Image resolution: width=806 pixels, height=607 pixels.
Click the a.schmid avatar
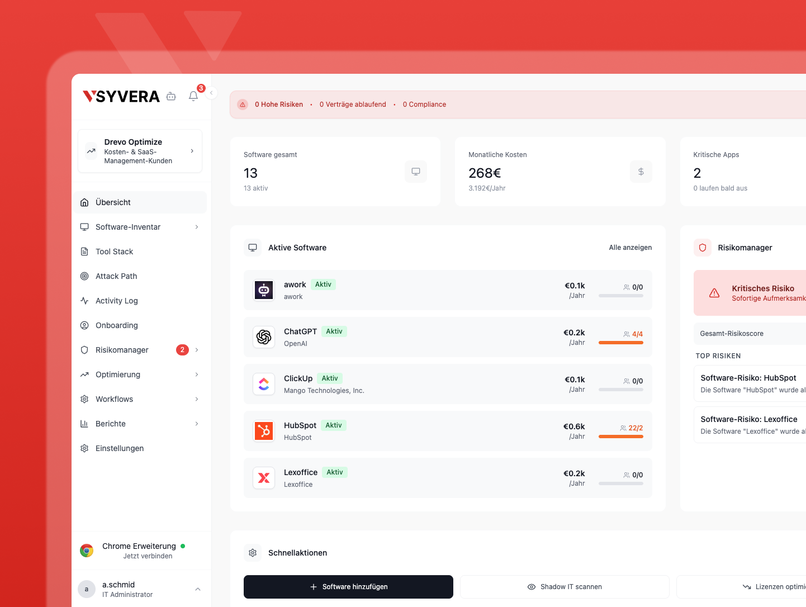[x=87, y=589]
